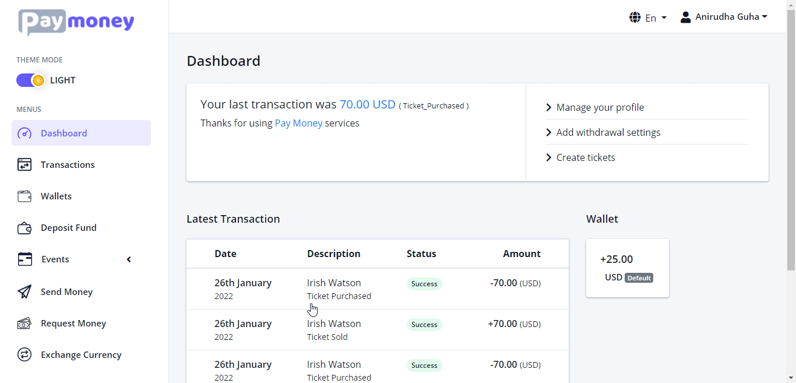Viewport: 796px width, 383px height.
Task: Open the Anirudha Guha user menu
Action: tap(724, 17)
